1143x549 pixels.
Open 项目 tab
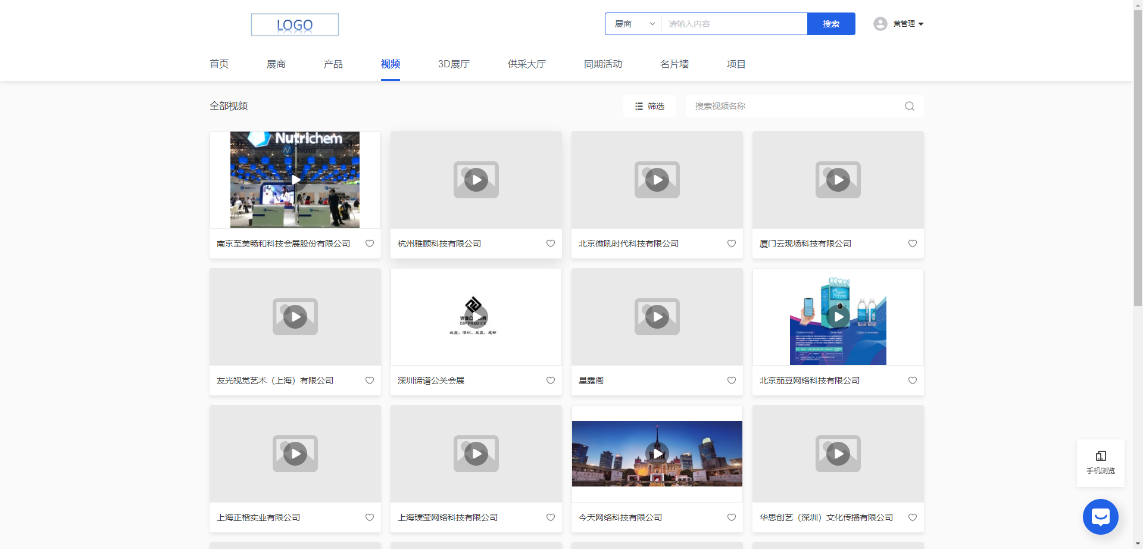pos(736,64)
